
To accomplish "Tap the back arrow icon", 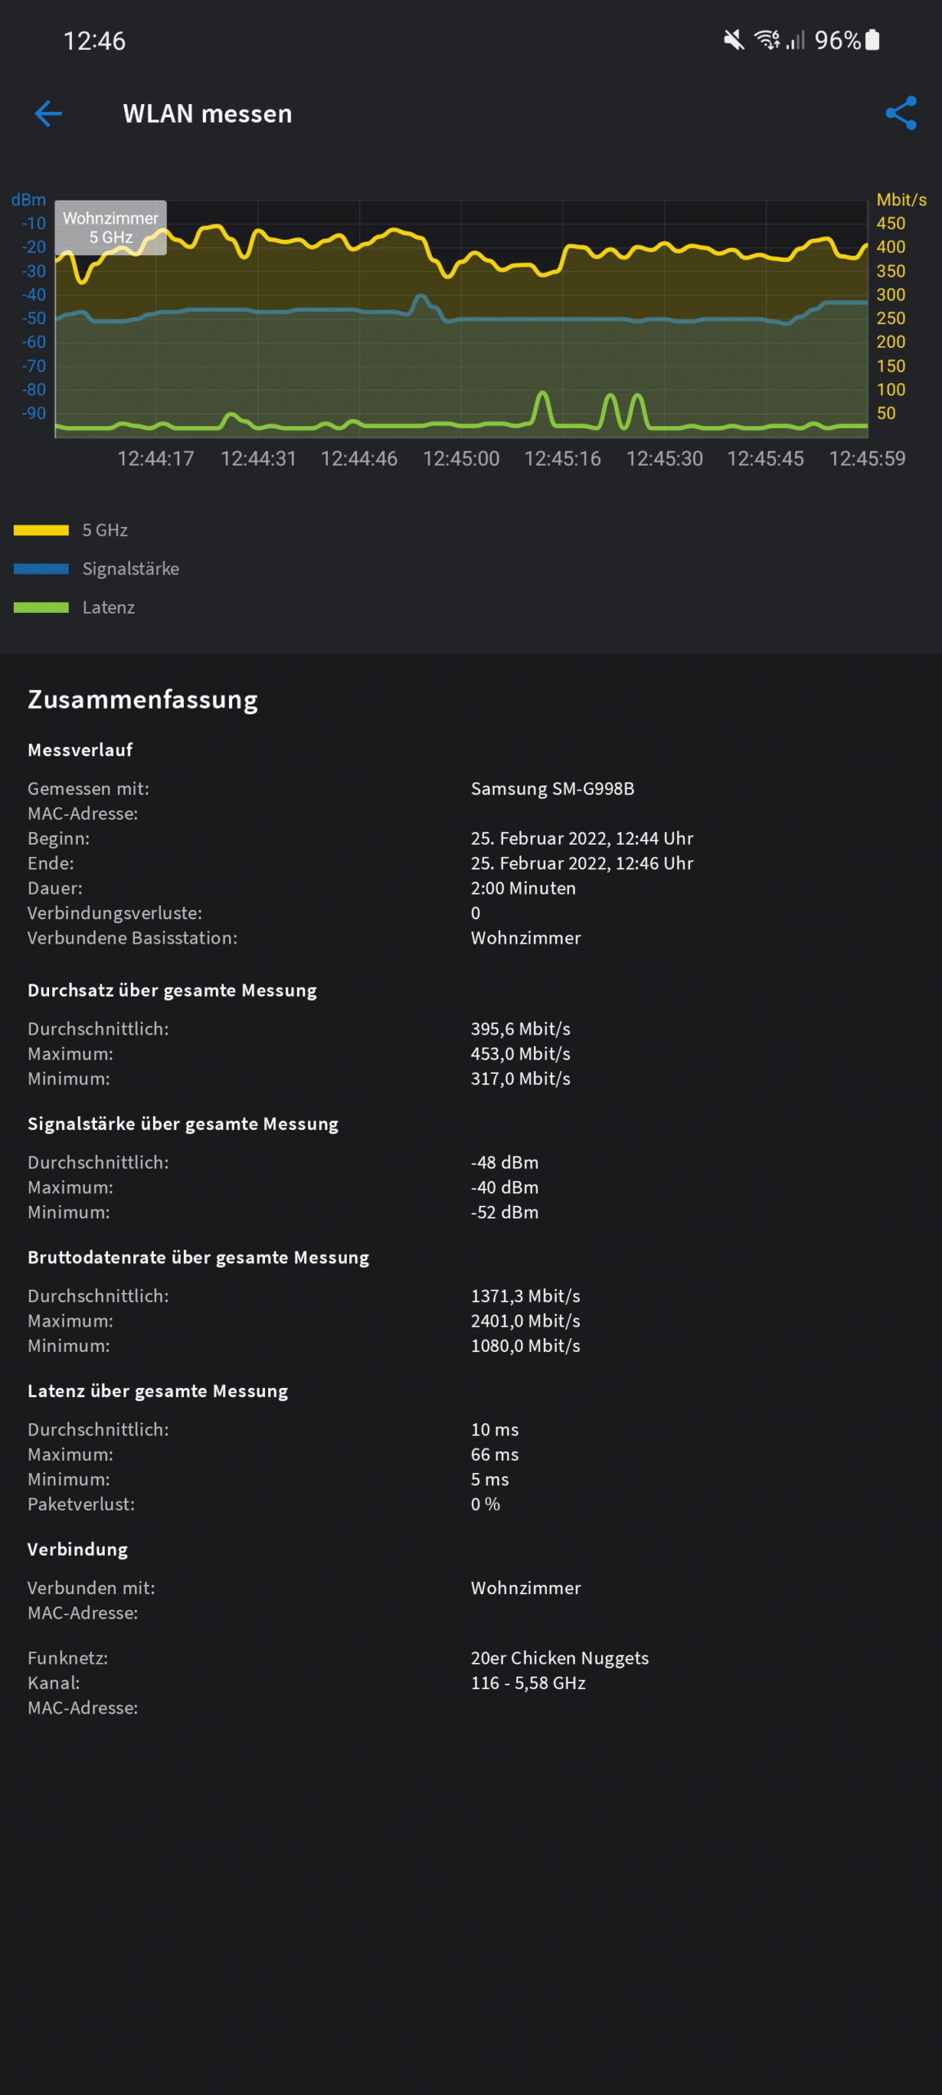I will pyautogui.click(x=48, y=114).
